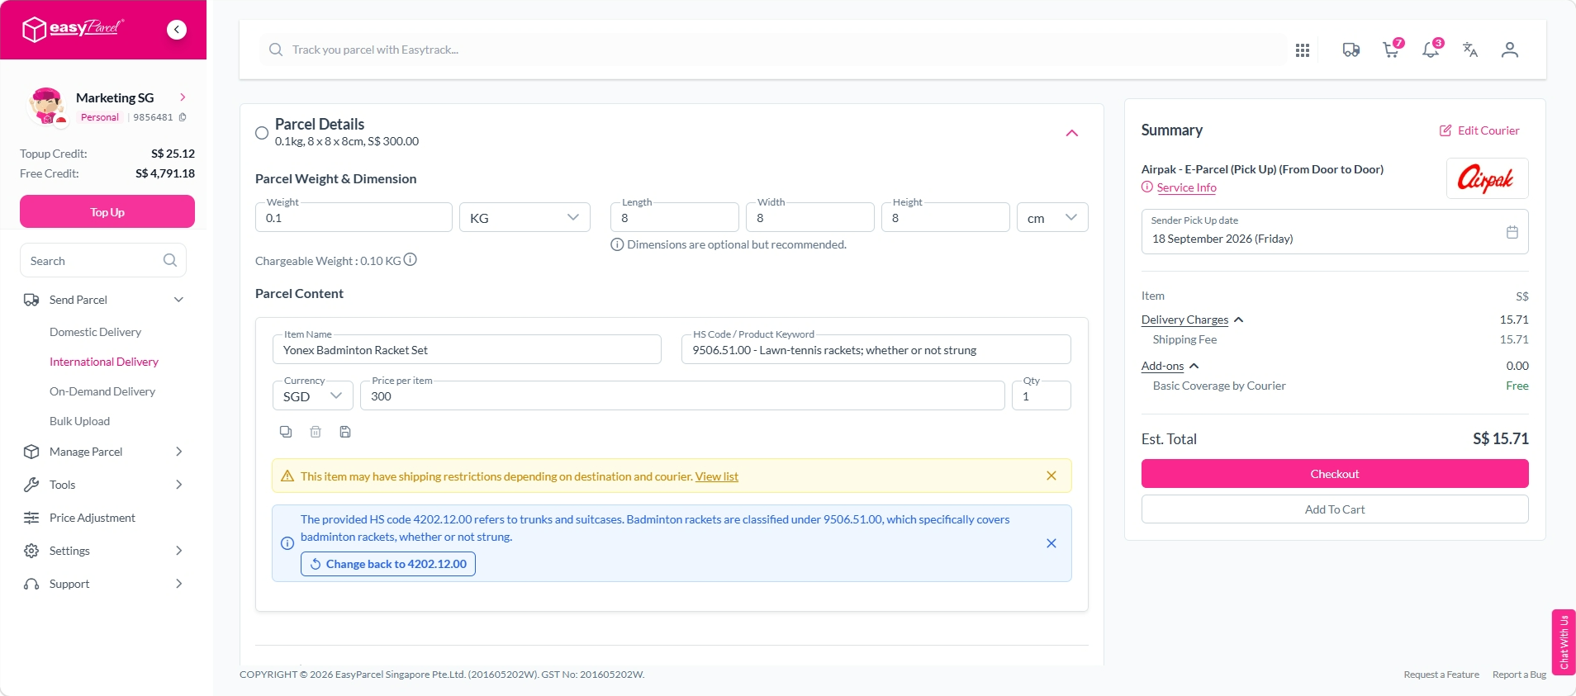Select International Delivery in sidebar
1576x696 pixels.
tap(104, 362)
